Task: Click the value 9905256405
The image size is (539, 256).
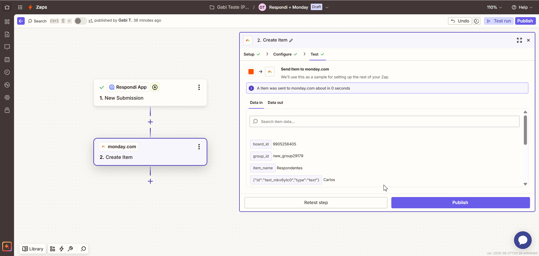Action: click(x=284, y=144)
